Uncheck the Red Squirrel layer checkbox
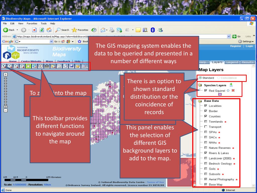 point(206,90)
